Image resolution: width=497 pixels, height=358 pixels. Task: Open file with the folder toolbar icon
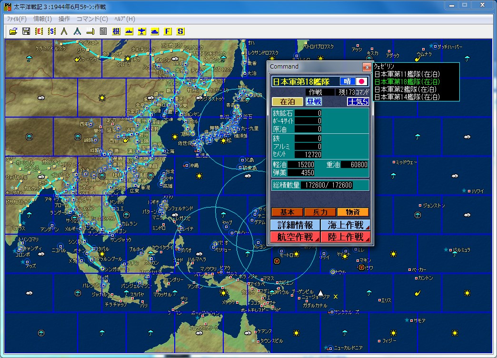click(13, 31)
